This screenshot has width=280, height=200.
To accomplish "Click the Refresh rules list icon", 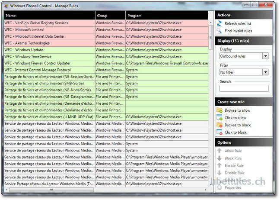I will 220,23.
